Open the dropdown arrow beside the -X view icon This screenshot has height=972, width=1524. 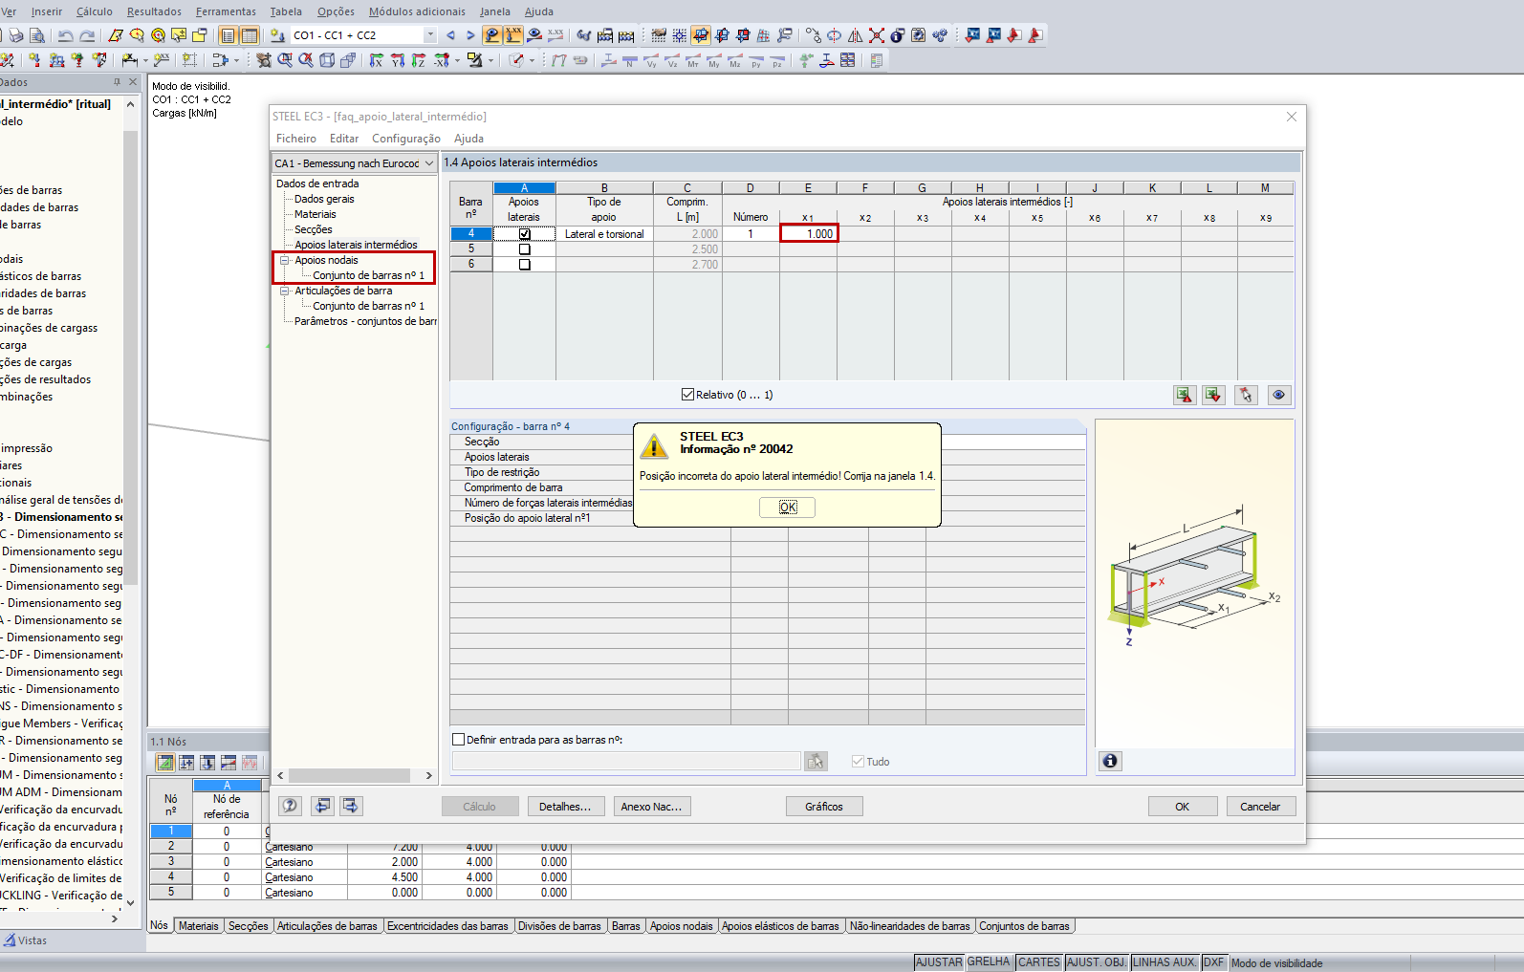(457, 60)
